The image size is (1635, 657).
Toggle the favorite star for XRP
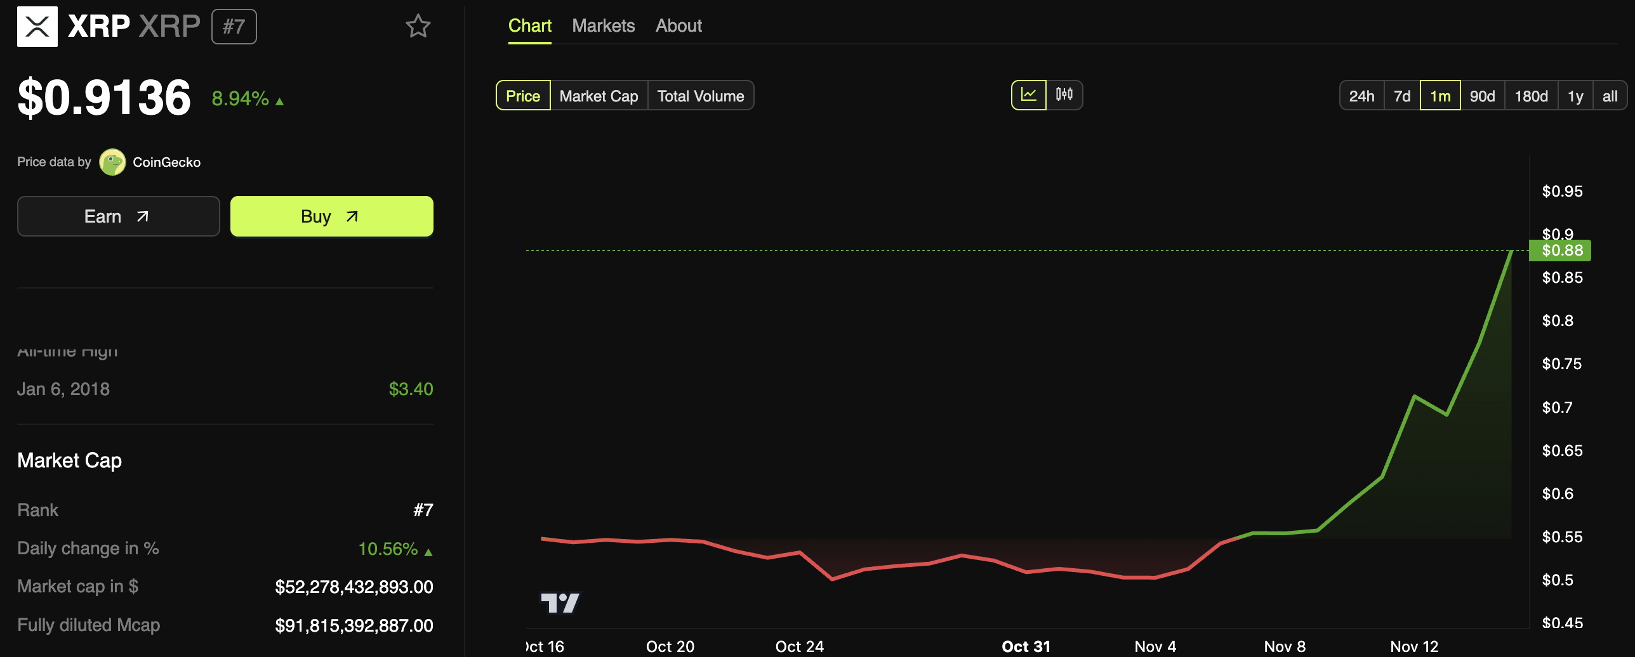click(418, 26)
